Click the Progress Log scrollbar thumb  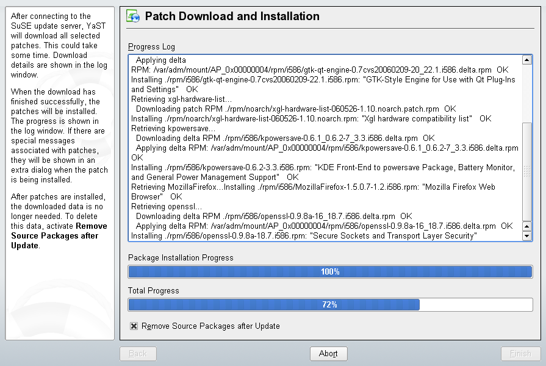(x=527, y=171)
